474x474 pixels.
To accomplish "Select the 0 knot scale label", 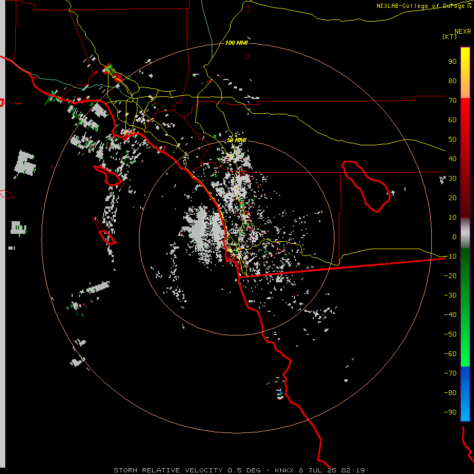I will pos(455,236).
